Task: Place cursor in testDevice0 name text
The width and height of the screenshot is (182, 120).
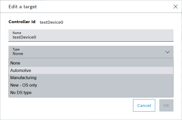Action: pyautogui.click(x=24, y=37)
